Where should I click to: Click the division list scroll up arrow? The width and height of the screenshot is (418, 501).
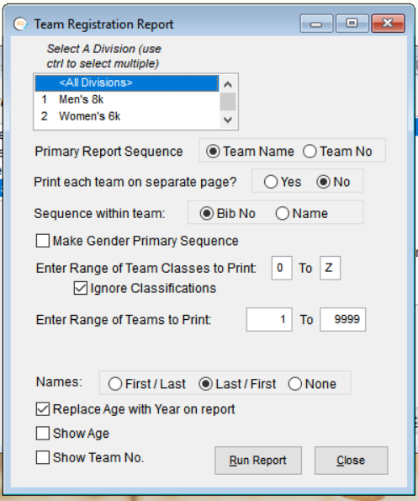tap(228, 84)
